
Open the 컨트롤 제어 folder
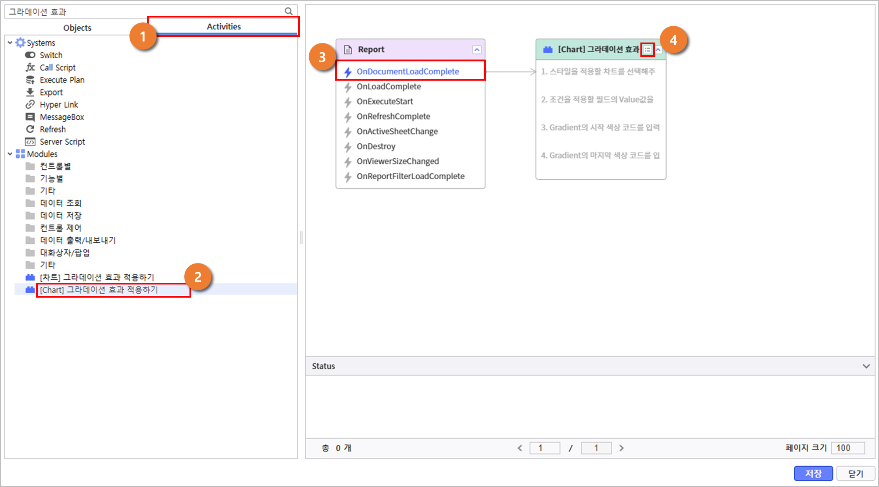[61, 228]
